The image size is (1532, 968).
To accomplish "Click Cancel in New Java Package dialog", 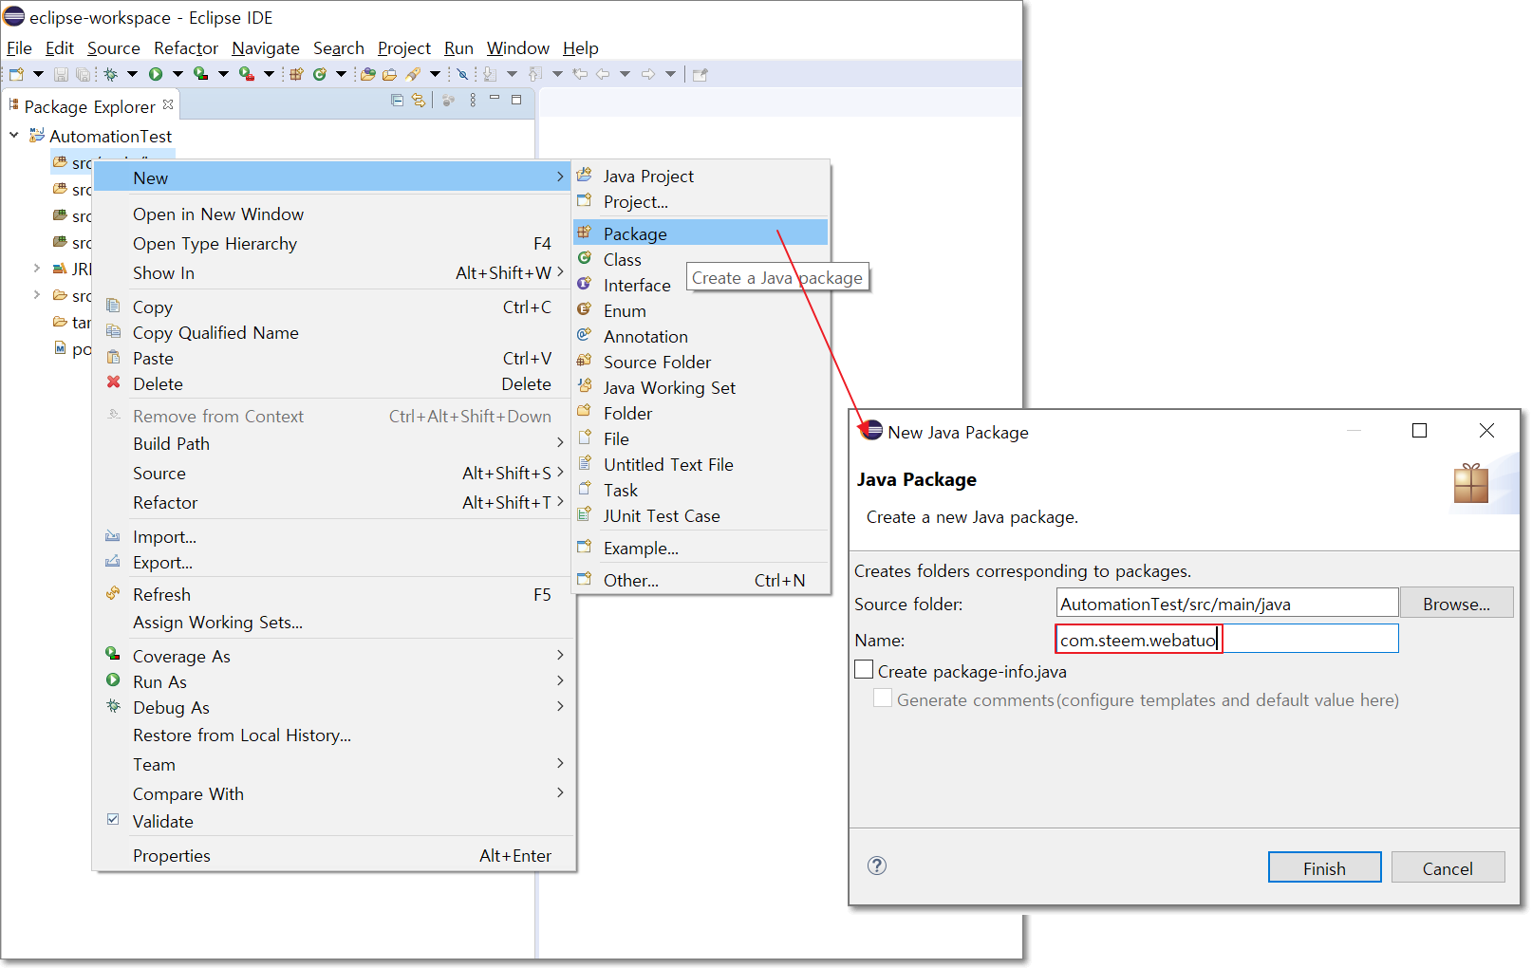I will [x=1448, y=867].
